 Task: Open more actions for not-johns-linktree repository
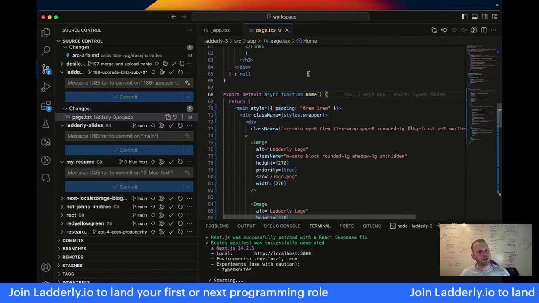(189, 207)
